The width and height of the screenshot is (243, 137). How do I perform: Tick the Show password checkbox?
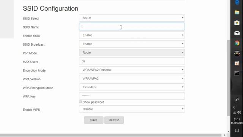[x=80, y=102]
